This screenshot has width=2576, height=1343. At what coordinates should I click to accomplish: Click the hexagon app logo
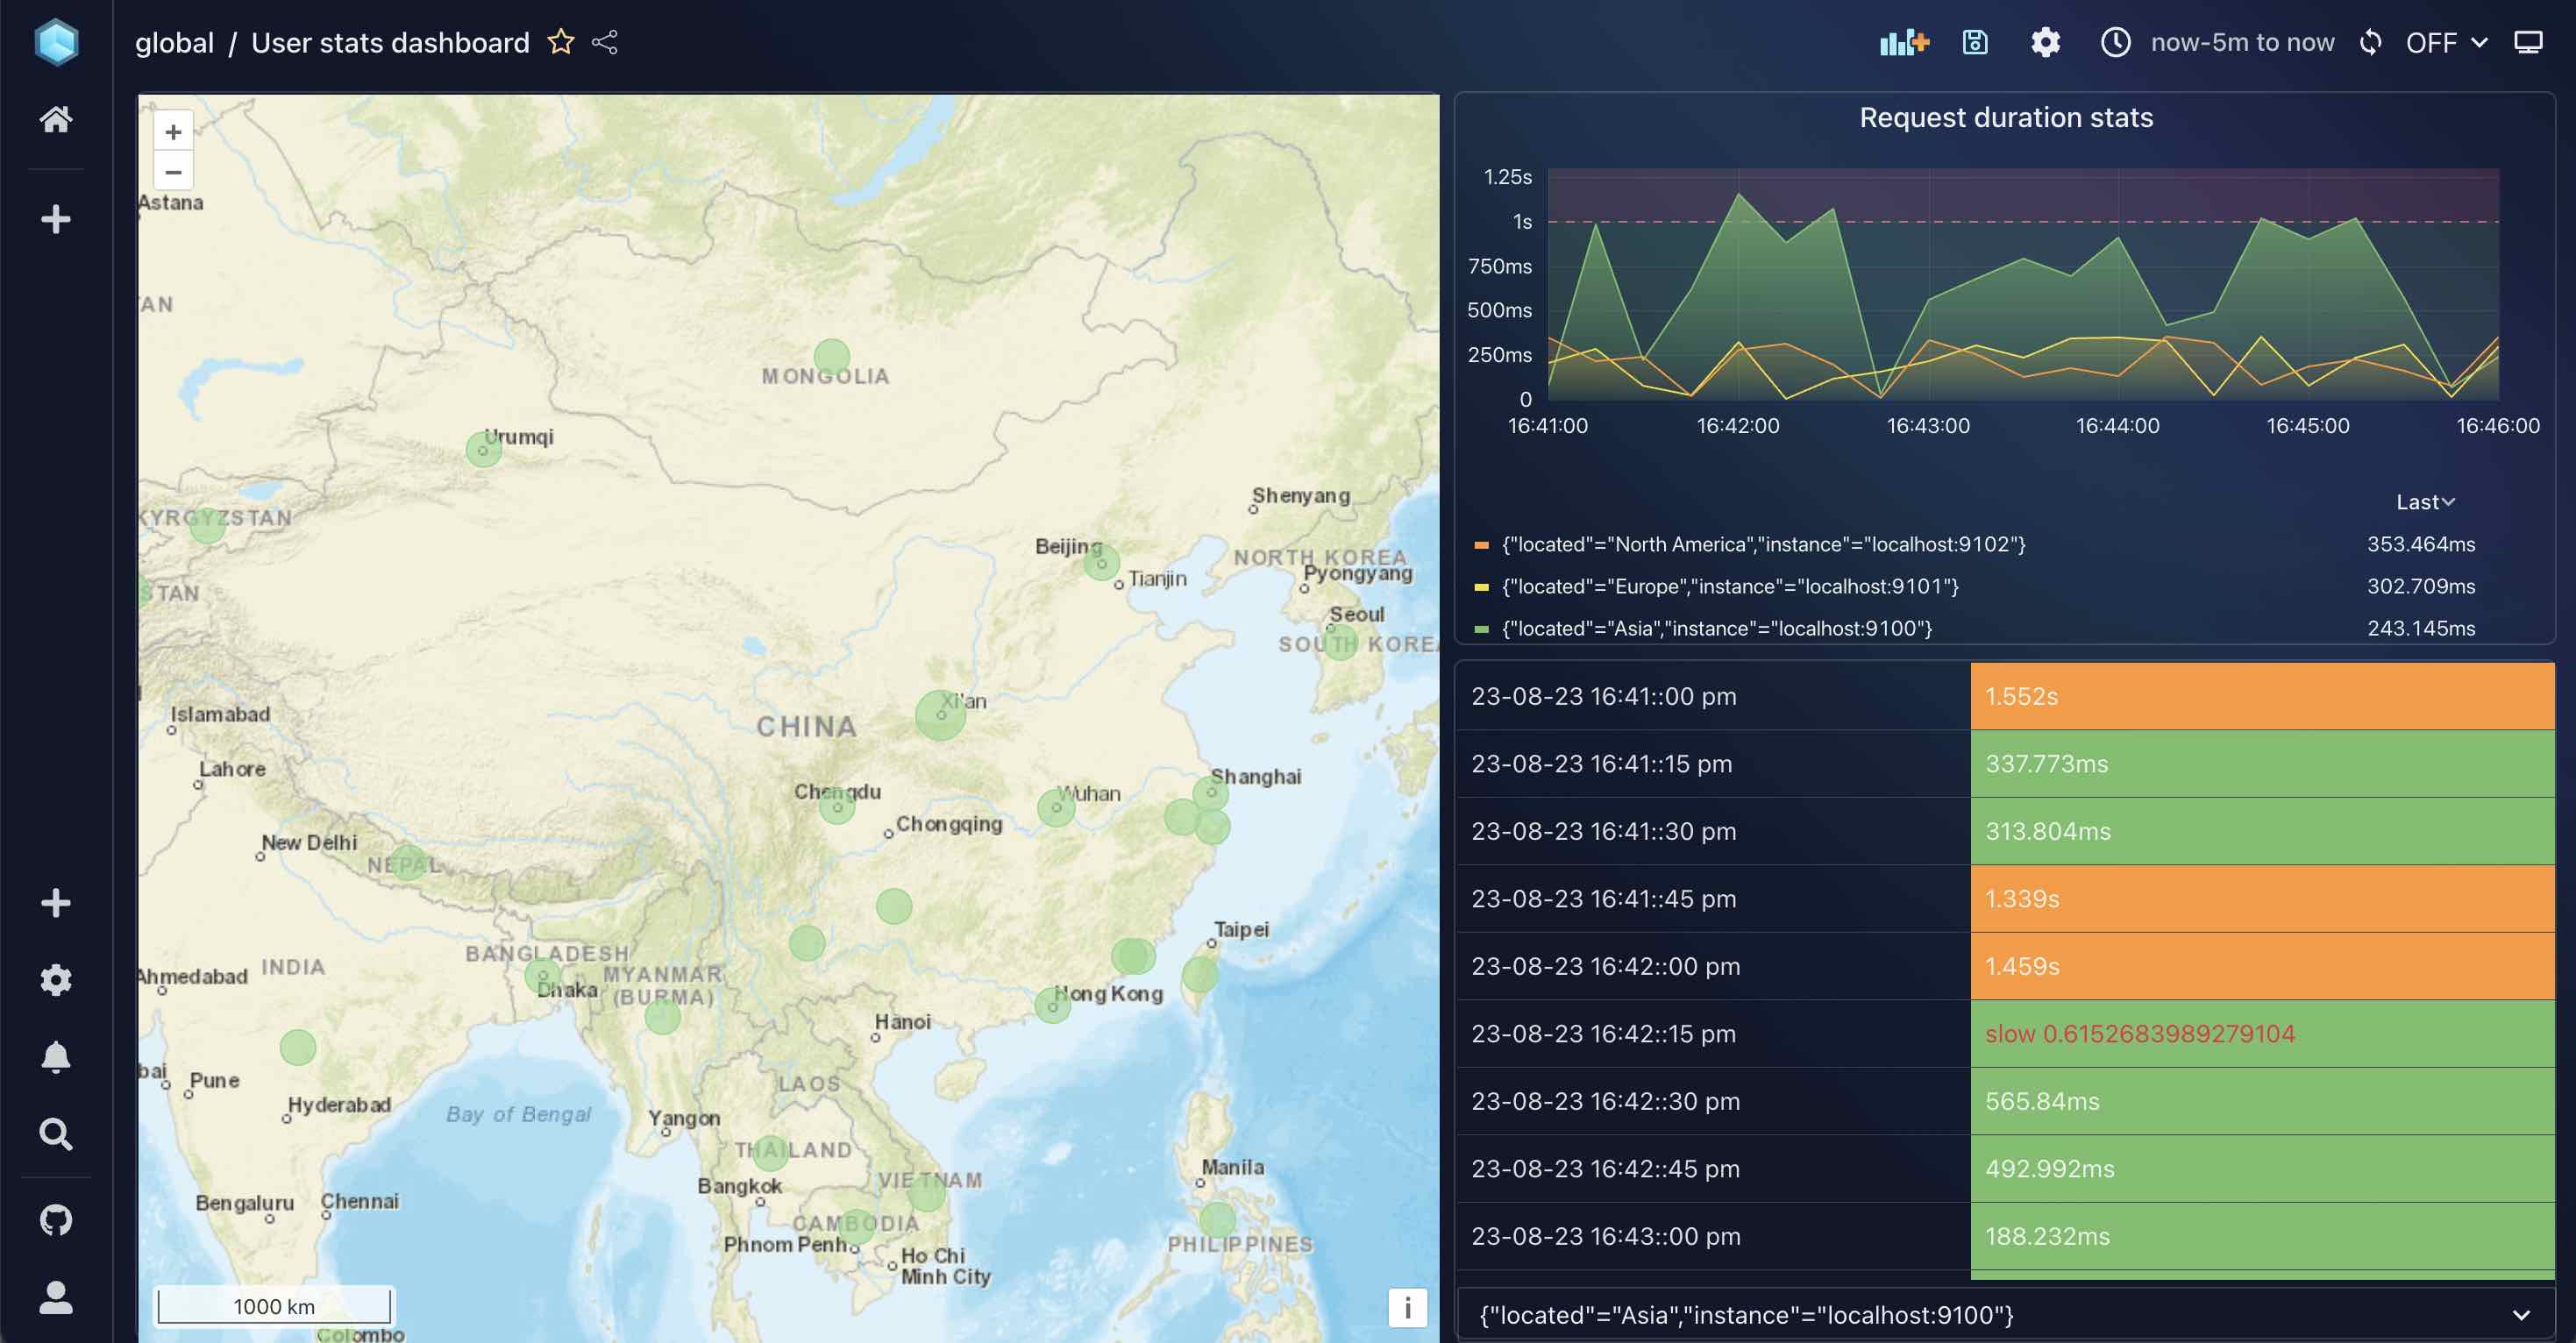(x=56, y=42)
